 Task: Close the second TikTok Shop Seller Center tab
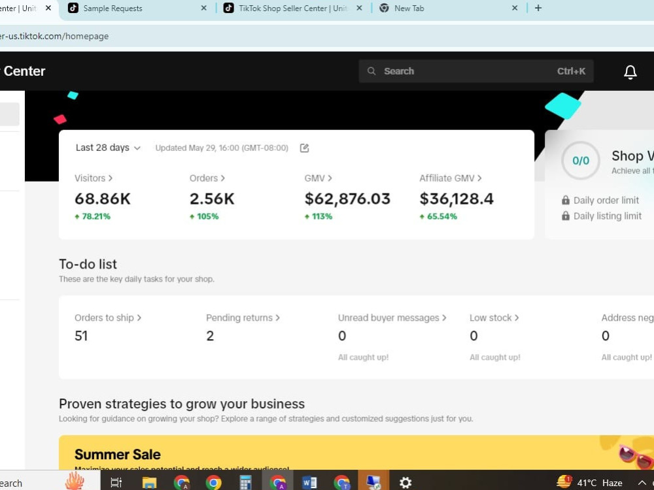point(359,8)
